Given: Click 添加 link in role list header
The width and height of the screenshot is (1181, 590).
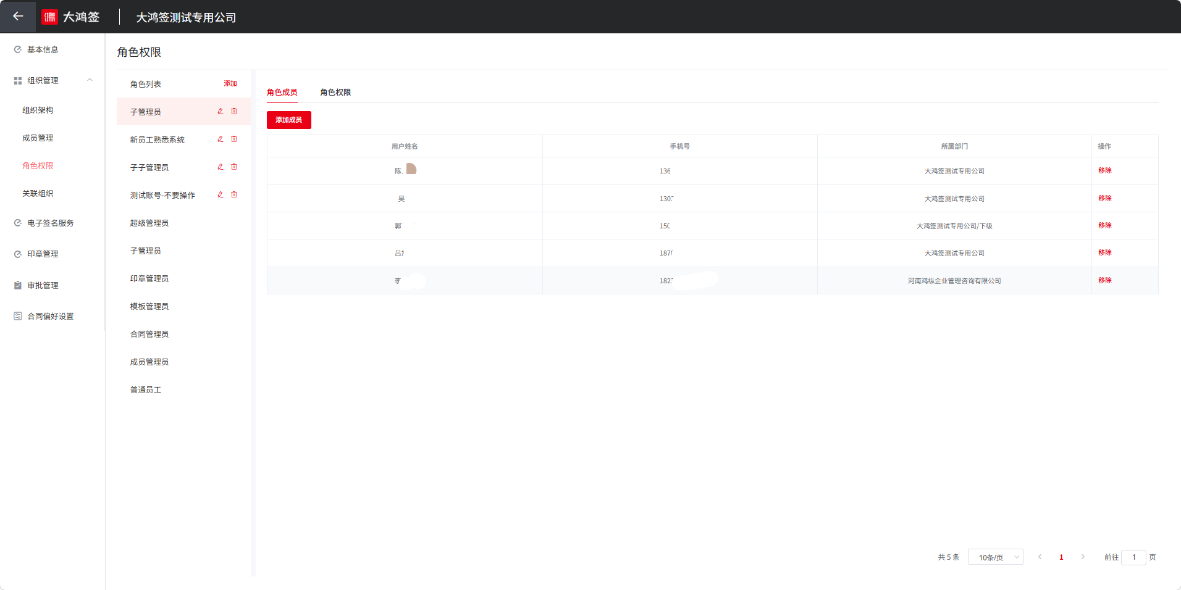Looking at the screenshot, I should [230, 84].
